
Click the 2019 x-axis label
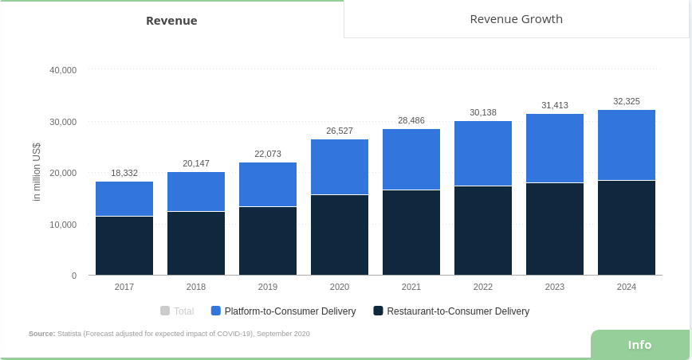268,287
